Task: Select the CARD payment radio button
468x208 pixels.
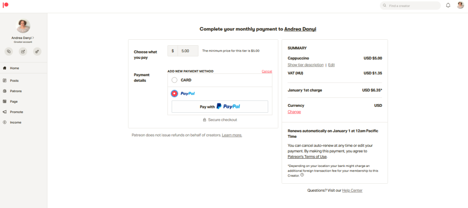Action: click(175, 80)
